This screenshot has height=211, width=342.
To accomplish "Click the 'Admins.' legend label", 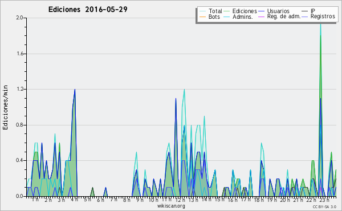I will 243,17.
